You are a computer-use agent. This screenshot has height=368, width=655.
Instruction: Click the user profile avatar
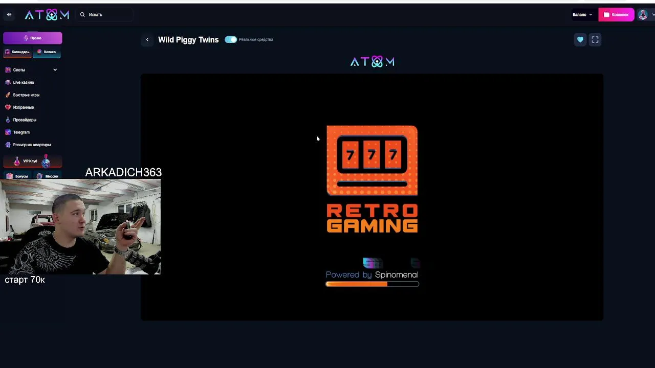click(x=643, y=15)
